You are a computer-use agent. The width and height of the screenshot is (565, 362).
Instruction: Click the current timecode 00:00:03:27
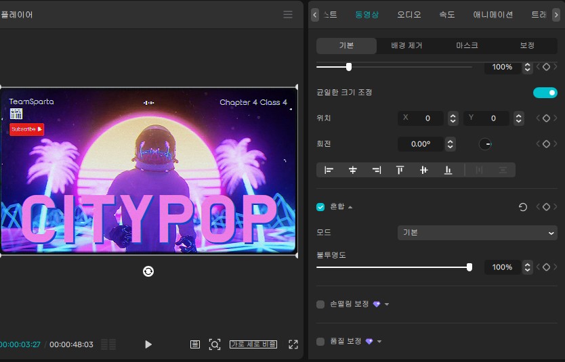[x=20, y=344]
